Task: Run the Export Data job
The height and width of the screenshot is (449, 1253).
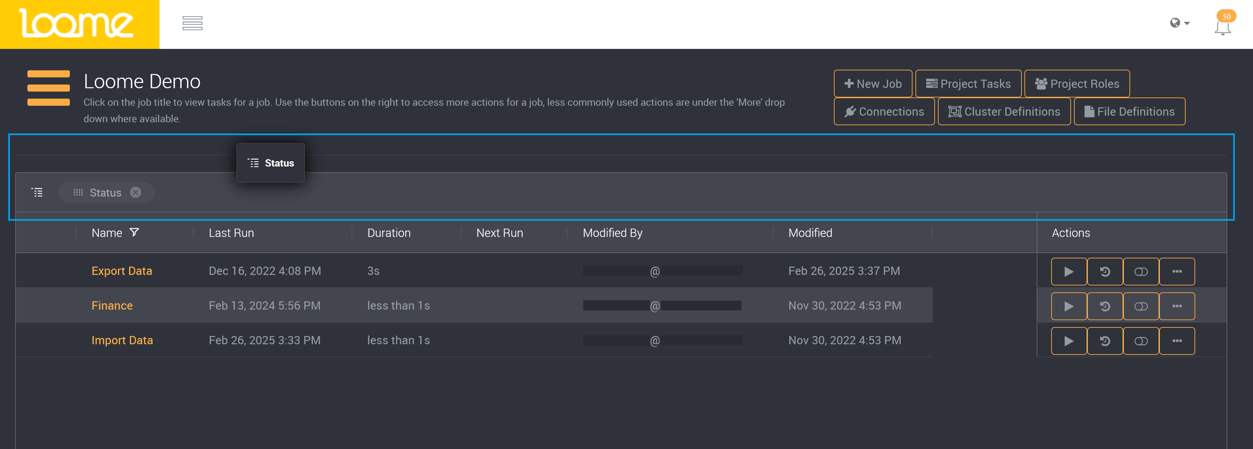Action: click(x=1069, y=272)
